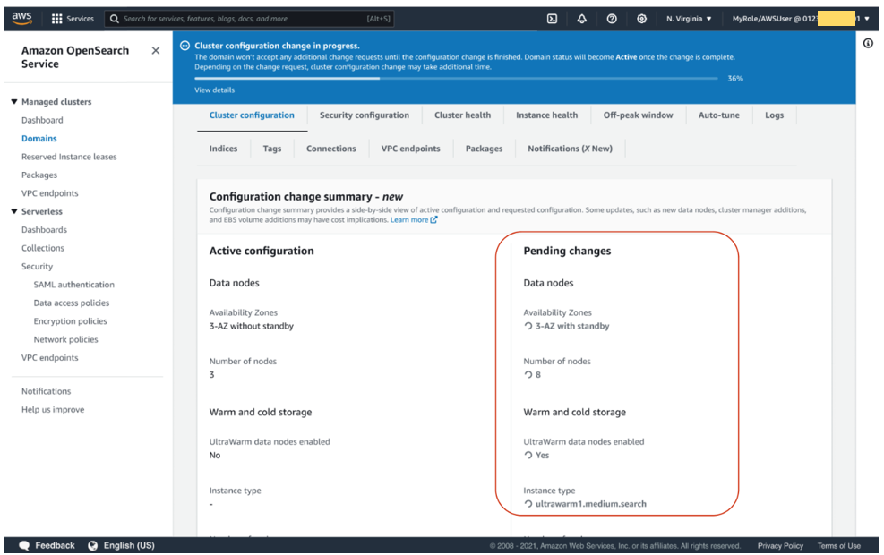884x555 pixels.
Task: Open the CloudShell terminal icon
Action: [x=552, y=19]
